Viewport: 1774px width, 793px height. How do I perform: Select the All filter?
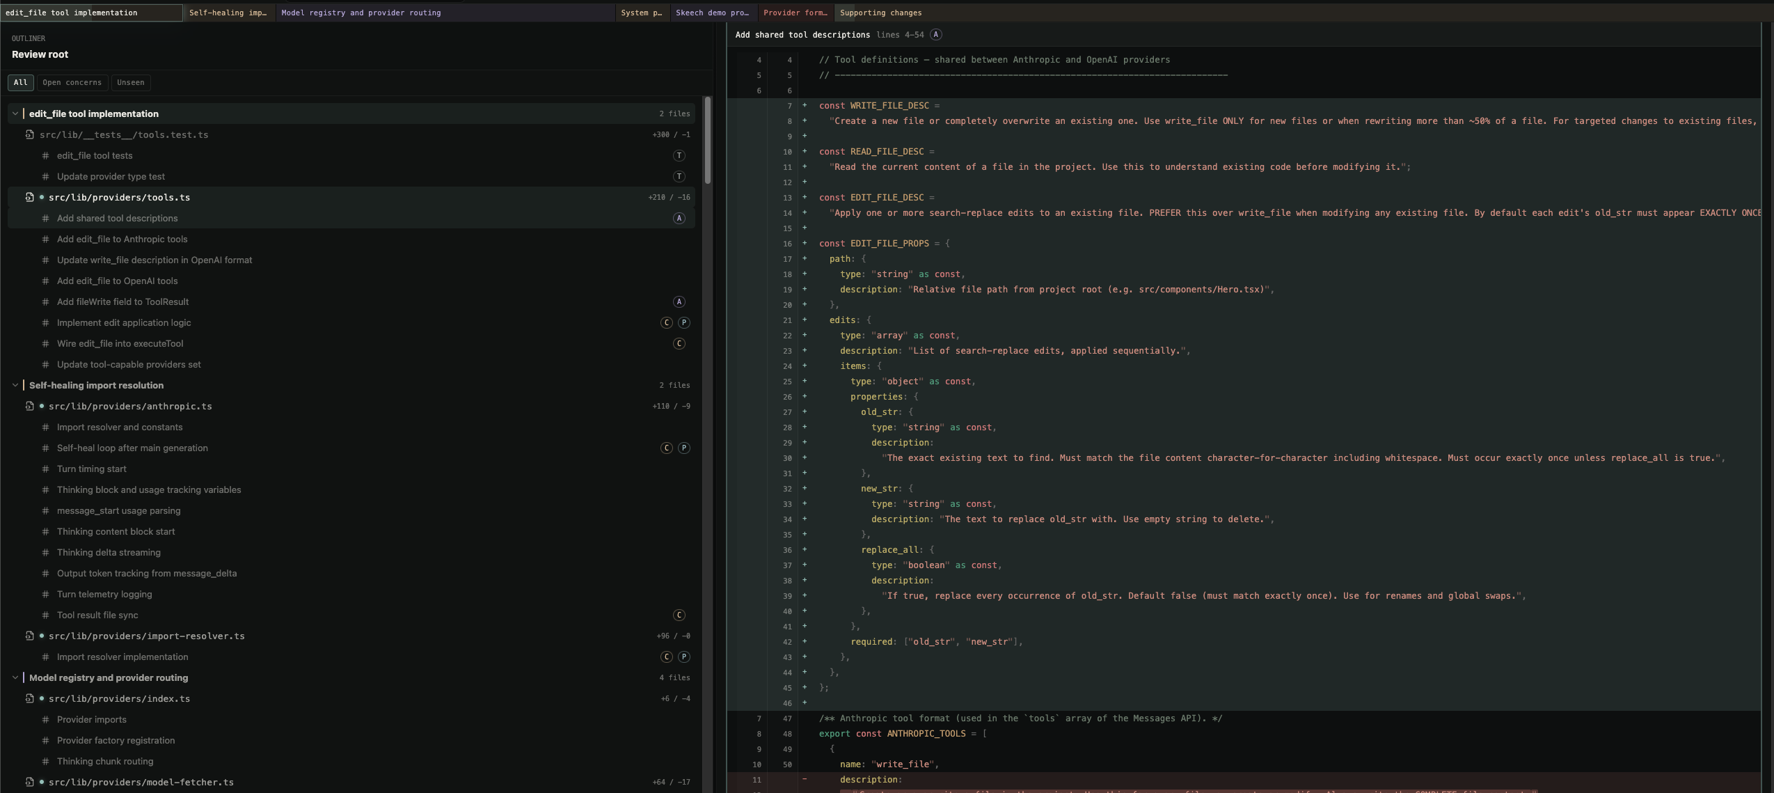21,82
